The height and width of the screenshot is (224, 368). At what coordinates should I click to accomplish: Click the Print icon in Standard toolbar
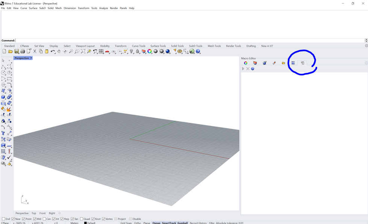(x=23, y=51)
